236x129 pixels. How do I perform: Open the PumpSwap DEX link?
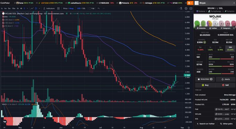pyautogui.click(x=214, y=11)
